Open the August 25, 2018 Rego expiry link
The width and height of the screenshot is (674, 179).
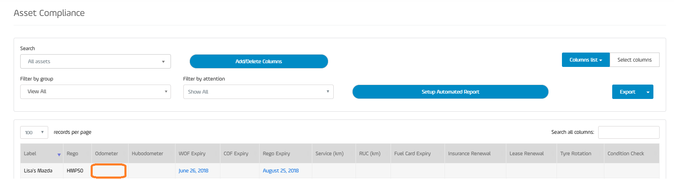(281, 171)
